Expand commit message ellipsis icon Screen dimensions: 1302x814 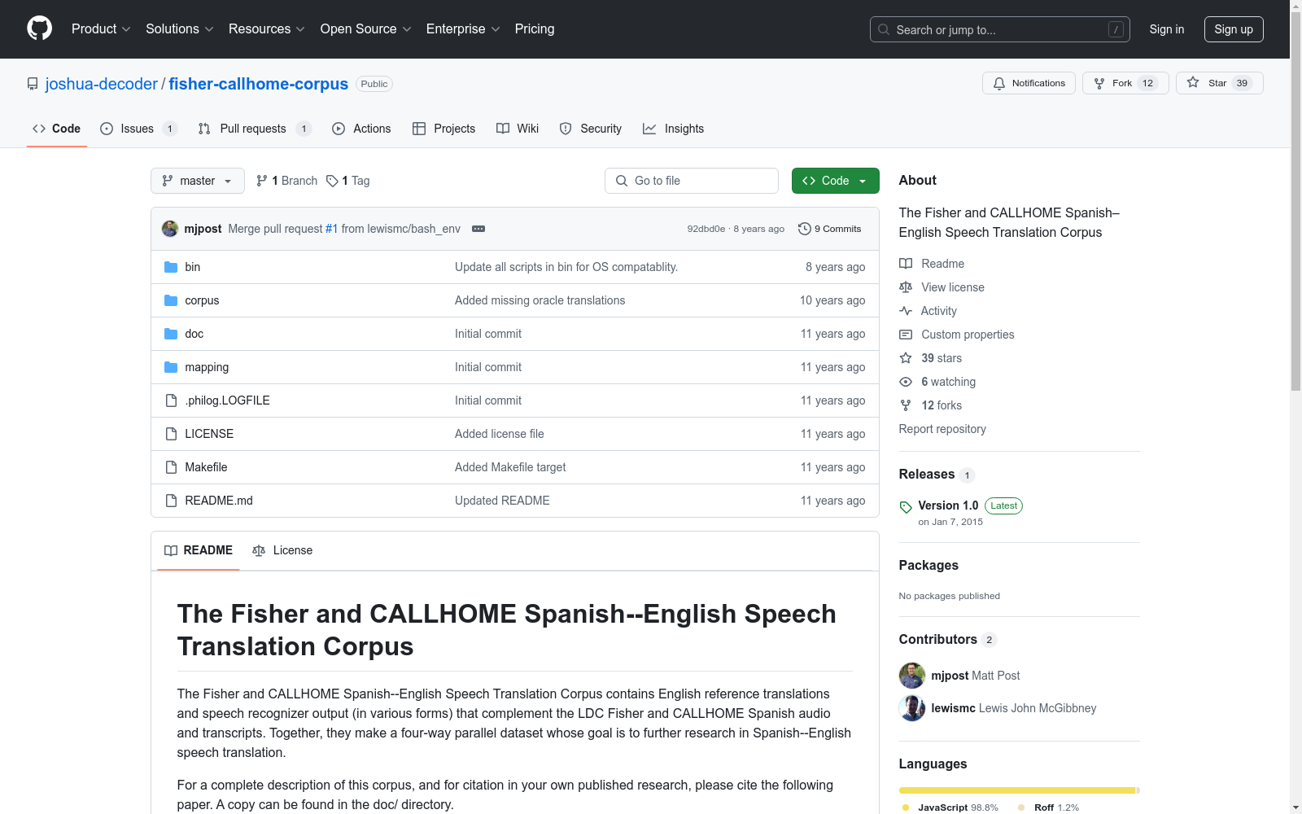[478, 229]
